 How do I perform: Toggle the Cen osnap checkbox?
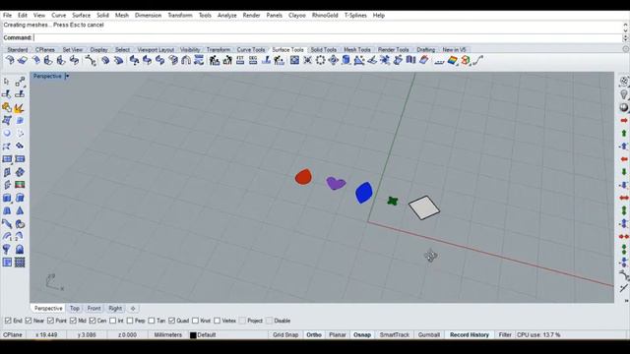click(93, 321)
